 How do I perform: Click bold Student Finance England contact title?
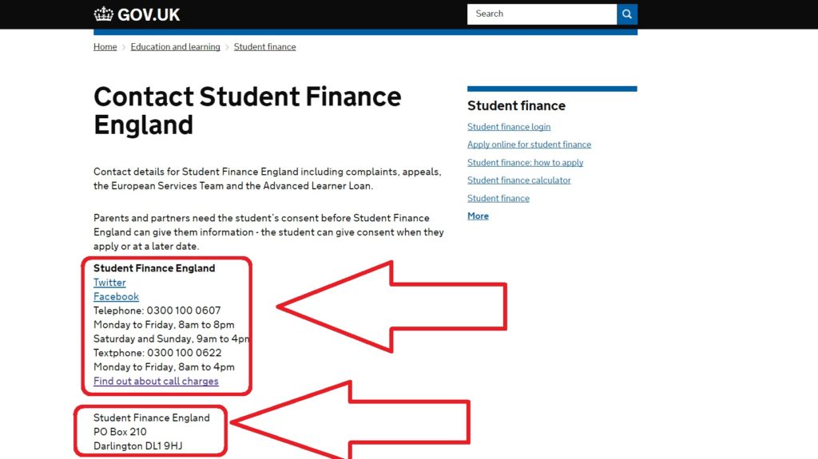(154, 268)
